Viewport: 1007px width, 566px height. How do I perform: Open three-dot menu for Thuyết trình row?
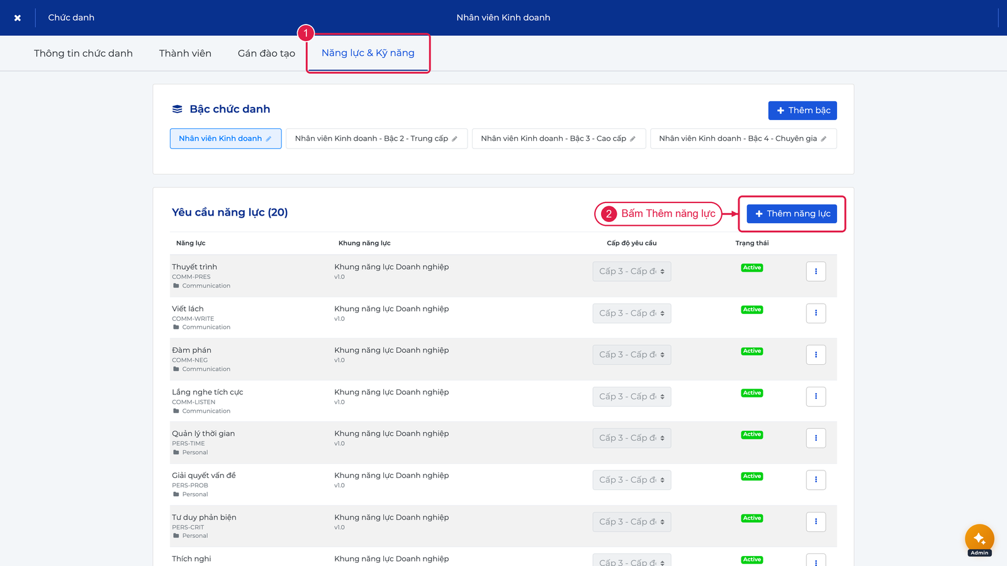pos(816,272)
